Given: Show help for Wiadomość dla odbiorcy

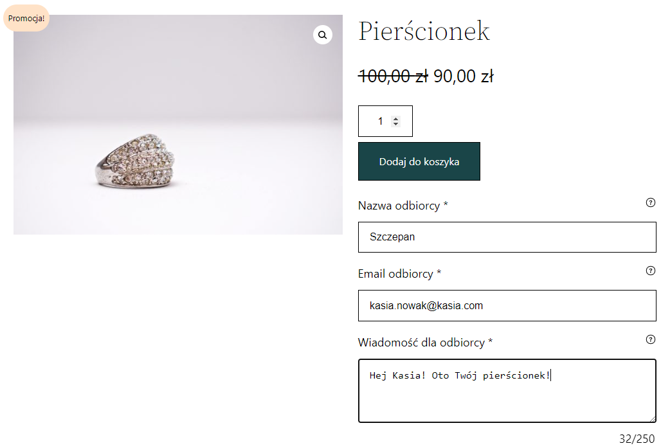Looking at the screenshot, I should (650, 339).
